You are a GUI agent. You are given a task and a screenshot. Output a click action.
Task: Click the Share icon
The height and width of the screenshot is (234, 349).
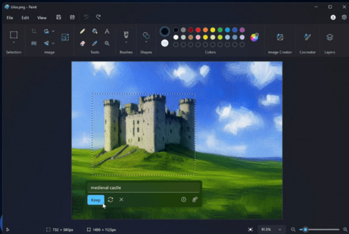click(72, 17)
